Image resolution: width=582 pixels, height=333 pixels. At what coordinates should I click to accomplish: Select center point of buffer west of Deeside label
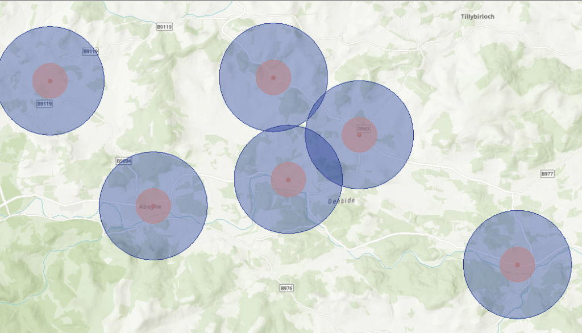(x=288, y=180)
